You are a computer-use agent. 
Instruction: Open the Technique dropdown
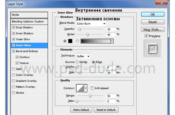tap(83, 56)
